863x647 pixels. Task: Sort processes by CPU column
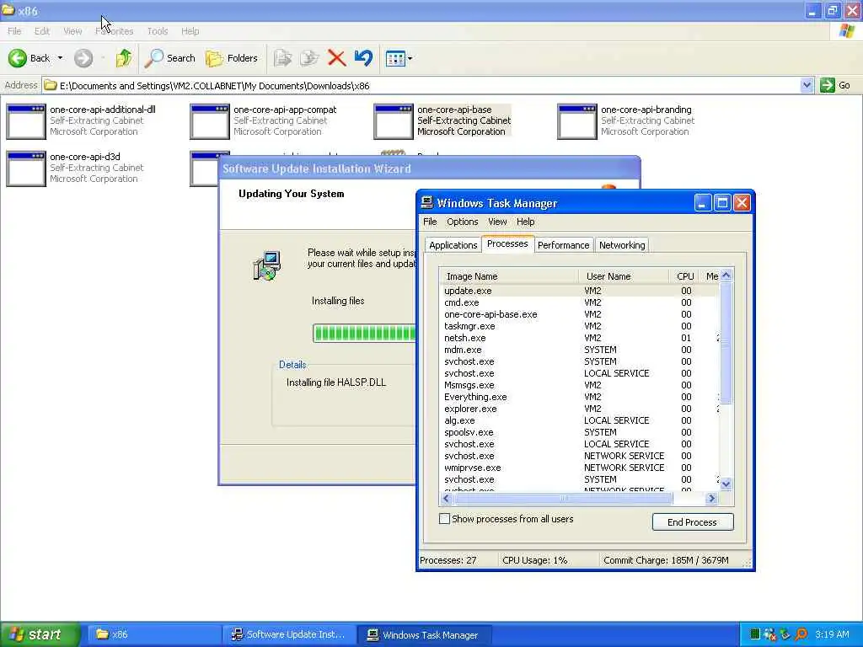(x=685, y=276)
